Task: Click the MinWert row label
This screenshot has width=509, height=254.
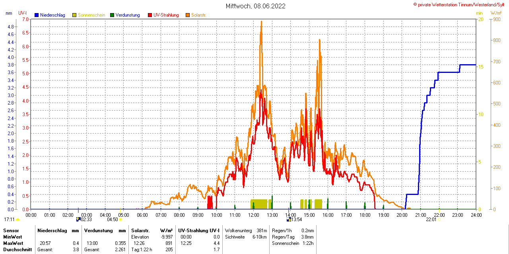Action: coord(12,237)
